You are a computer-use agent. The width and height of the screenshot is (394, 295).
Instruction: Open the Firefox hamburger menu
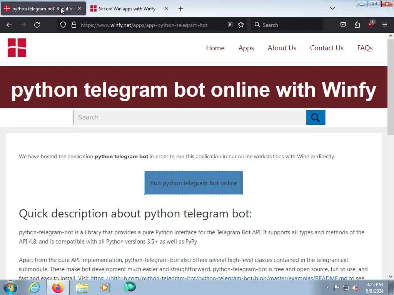coord(385,25)
